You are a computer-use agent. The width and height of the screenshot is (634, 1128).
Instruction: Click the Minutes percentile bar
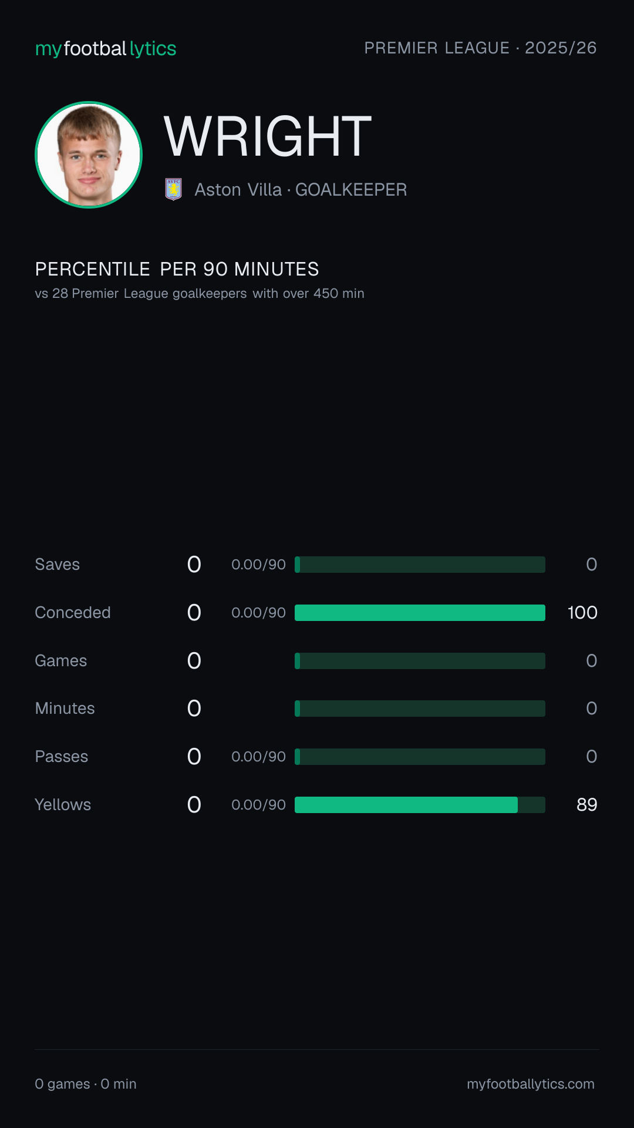420,709
